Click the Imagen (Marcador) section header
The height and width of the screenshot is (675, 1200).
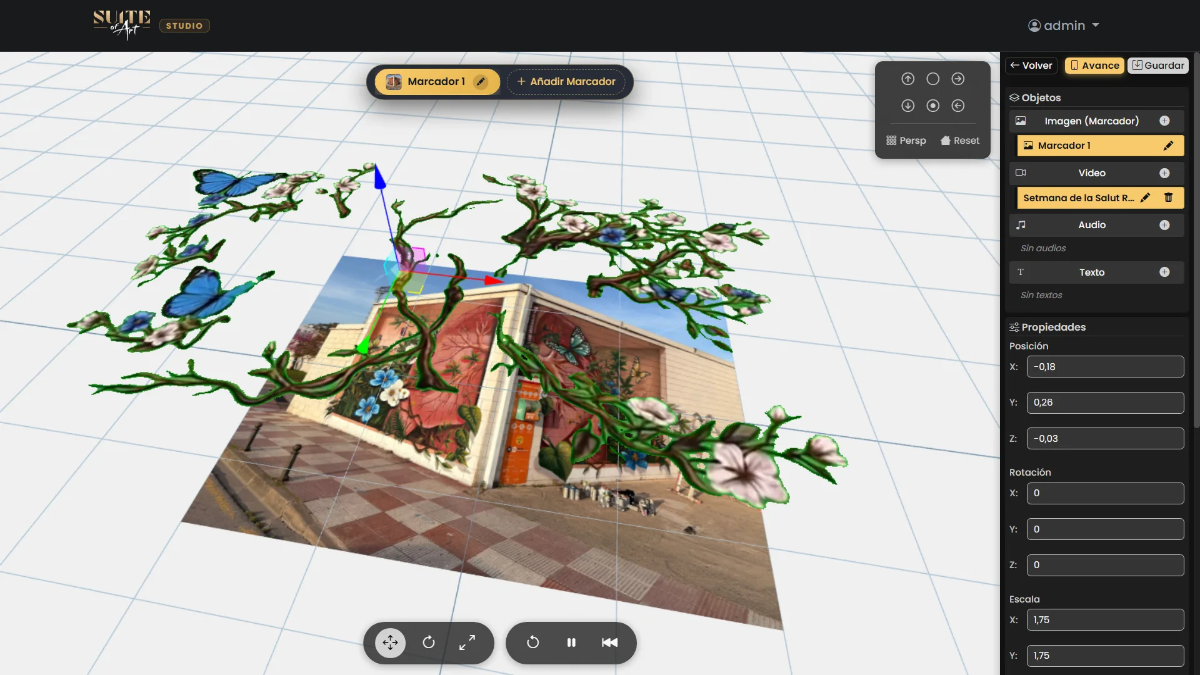pyautogui.click(x=1097, y=121)
